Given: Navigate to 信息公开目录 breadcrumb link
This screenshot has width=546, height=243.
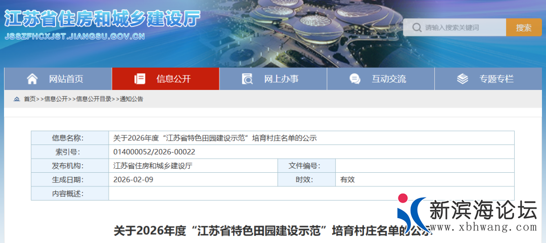Looking at the screenshot, I should pyautogui.click(x=94, y=99).
